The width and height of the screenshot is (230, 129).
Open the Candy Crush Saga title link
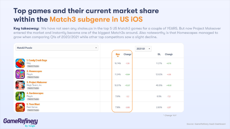point(37,60)
